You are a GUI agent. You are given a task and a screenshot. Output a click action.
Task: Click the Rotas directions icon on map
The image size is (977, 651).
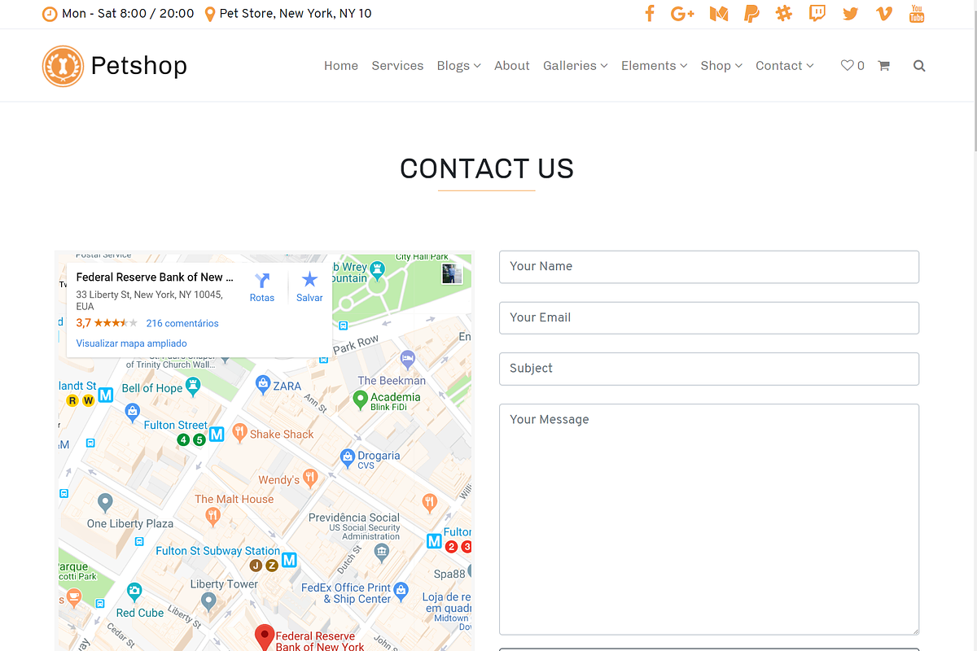click(x=262, y=281)
